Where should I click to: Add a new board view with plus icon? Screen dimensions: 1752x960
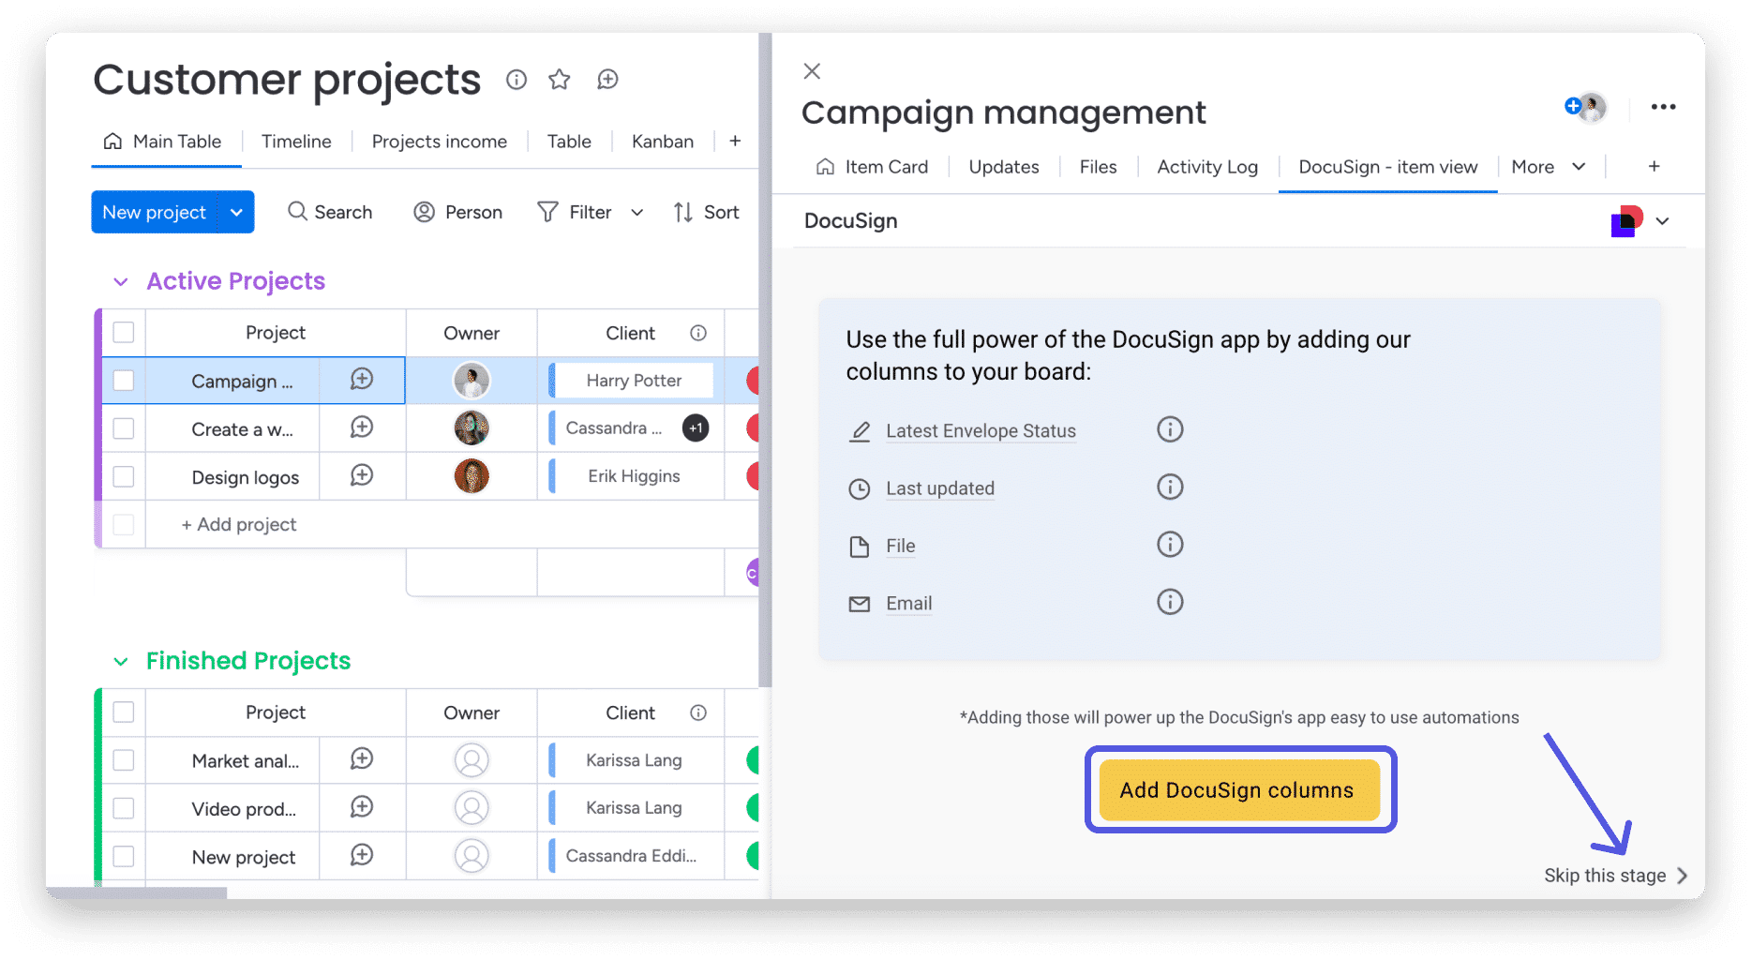click(x=735, y=141)
